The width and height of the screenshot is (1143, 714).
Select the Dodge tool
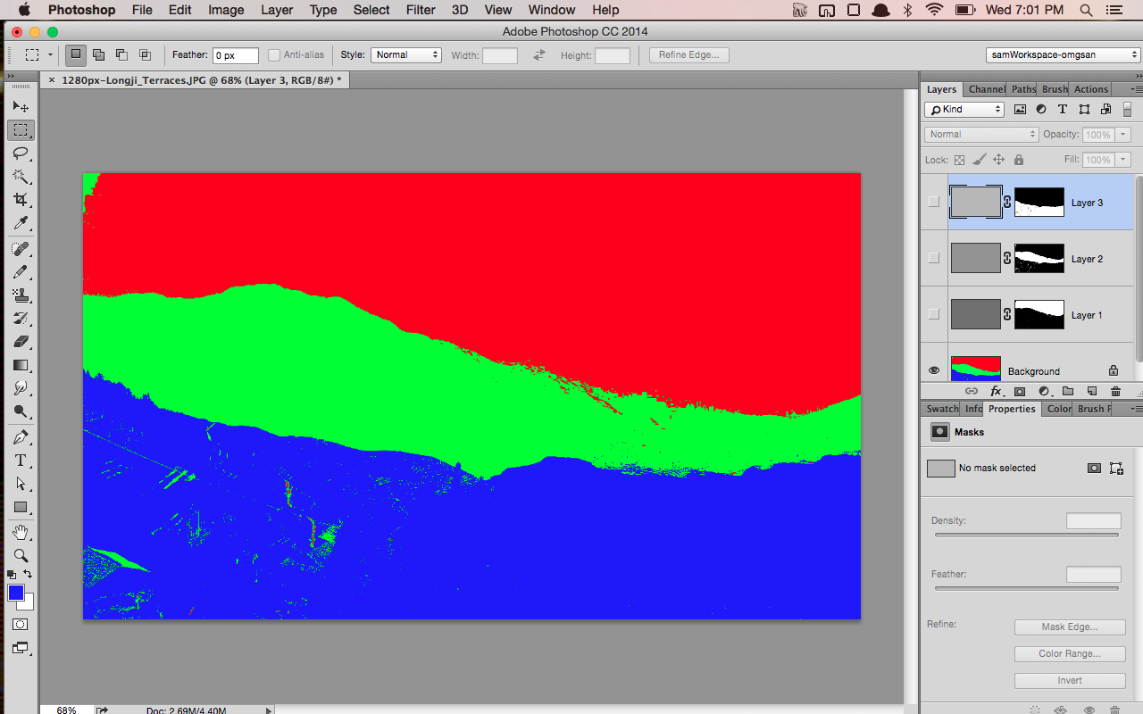coord(21,411)
